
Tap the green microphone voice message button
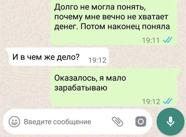coord(170,121)
